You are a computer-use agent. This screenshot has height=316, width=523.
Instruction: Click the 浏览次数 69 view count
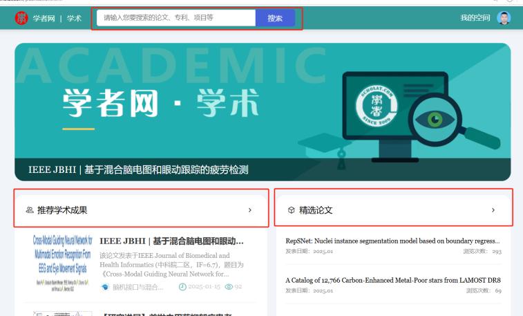[x=484, y=290]
